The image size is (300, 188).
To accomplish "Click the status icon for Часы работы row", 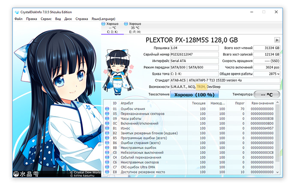I will click(107, 119).
